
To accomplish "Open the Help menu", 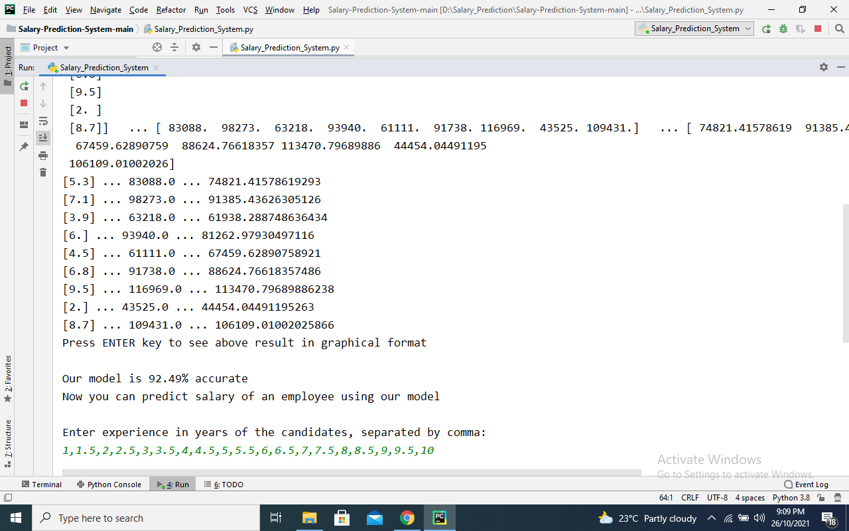I will pyautogui.click(x=310, y=10).
